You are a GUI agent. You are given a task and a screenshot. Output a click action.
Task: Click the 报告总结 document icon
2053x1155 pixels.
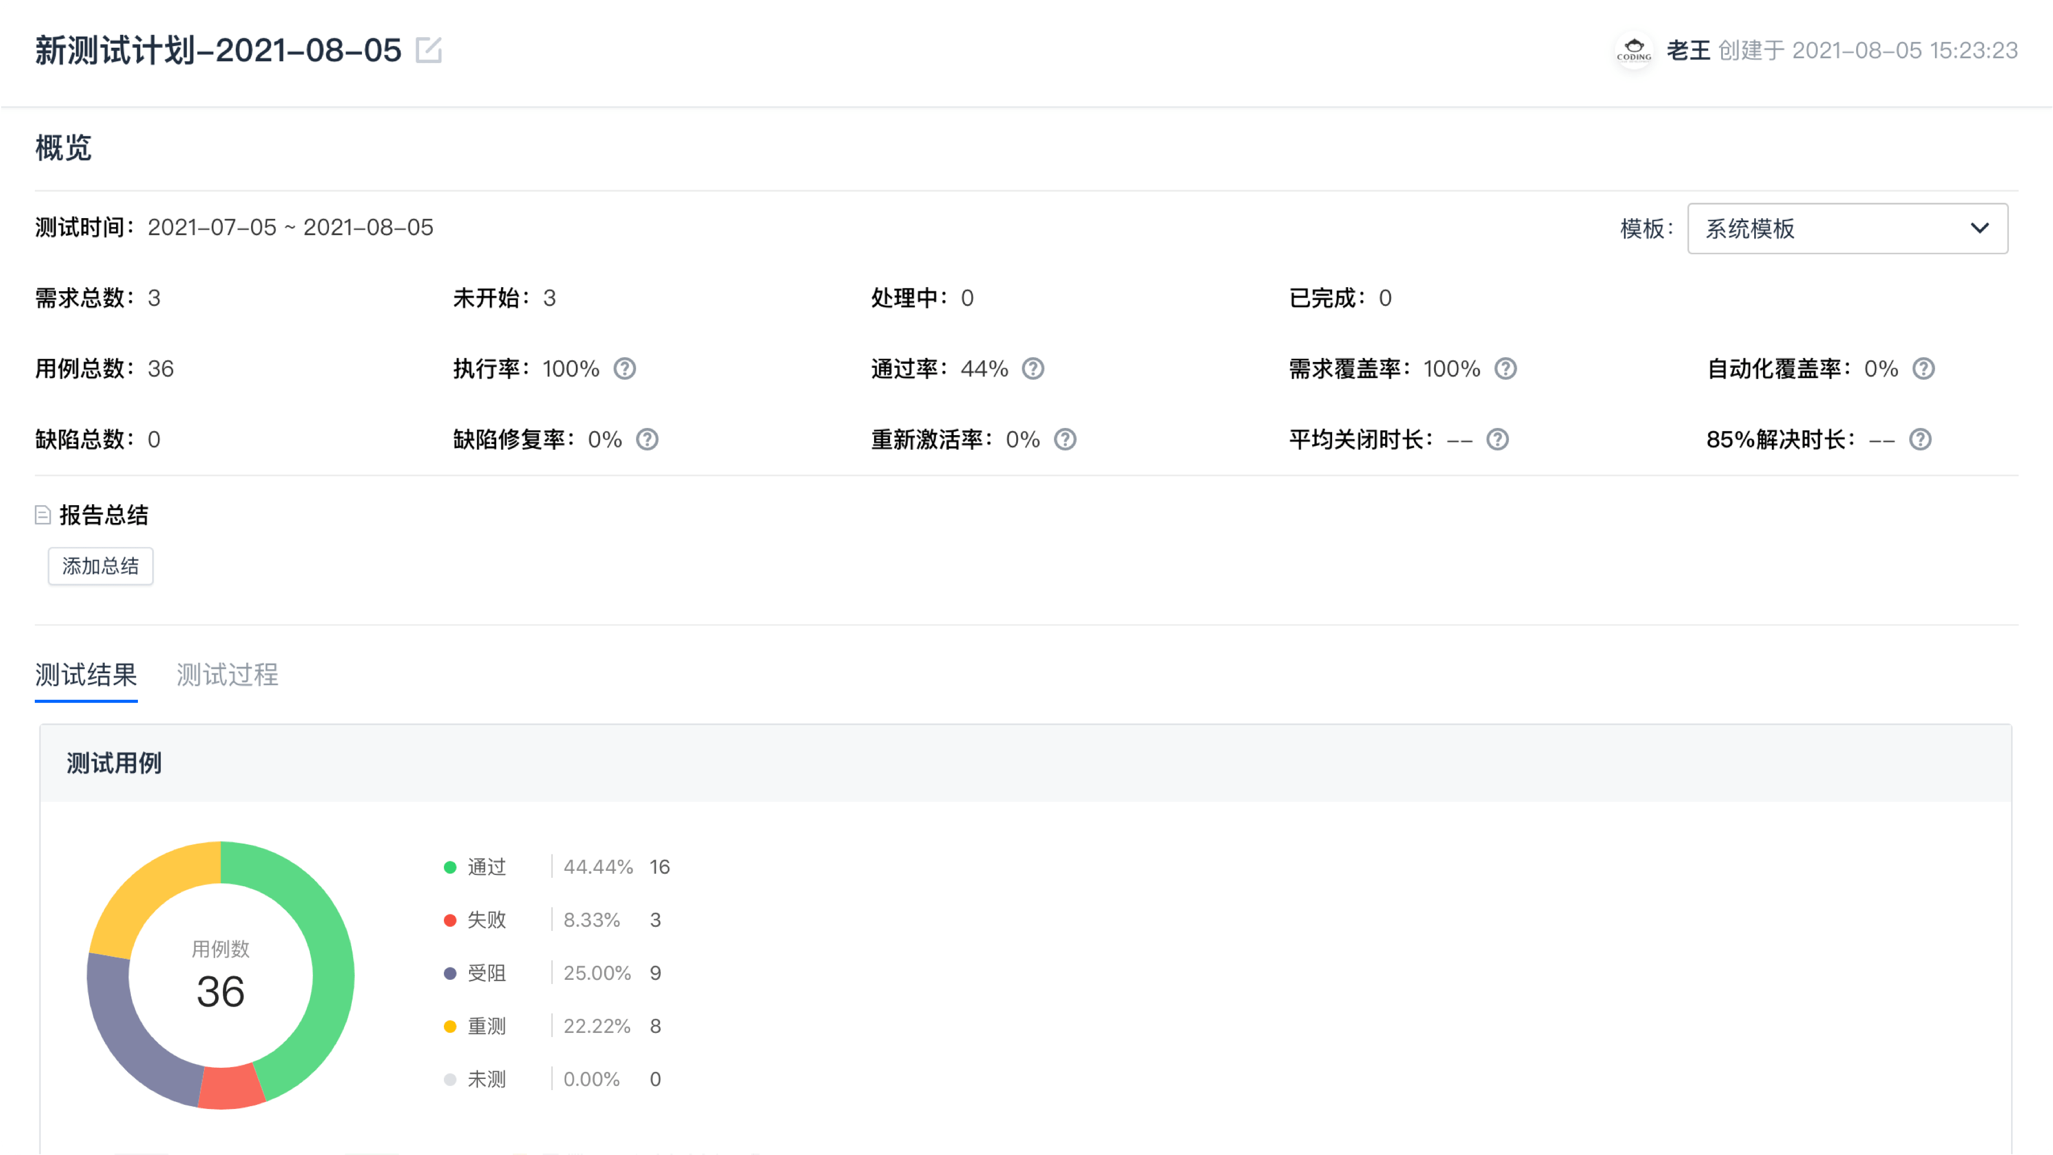point(43,516)
